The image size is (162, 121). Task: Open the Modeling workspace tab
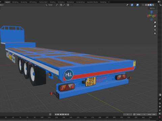15,2
